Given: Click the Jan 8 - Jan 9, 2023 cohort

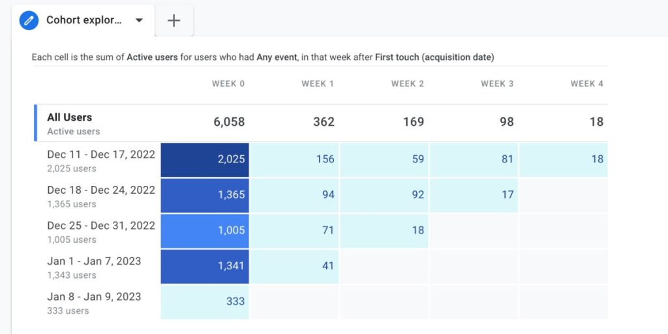Looking at the screenshot, I should coord(94,297).
